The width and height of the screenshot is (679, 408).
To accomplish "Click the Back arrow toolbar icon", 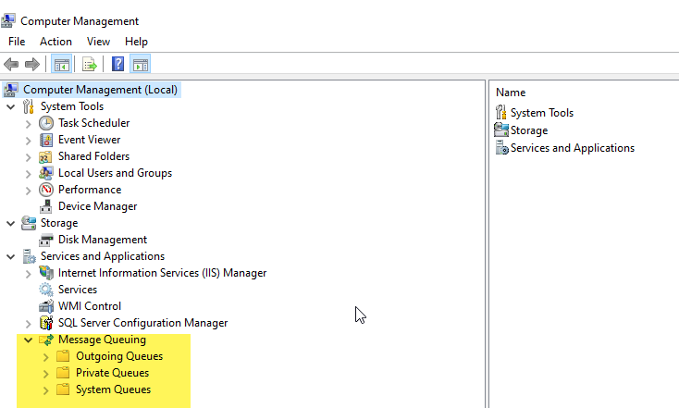I will point(11,65).
